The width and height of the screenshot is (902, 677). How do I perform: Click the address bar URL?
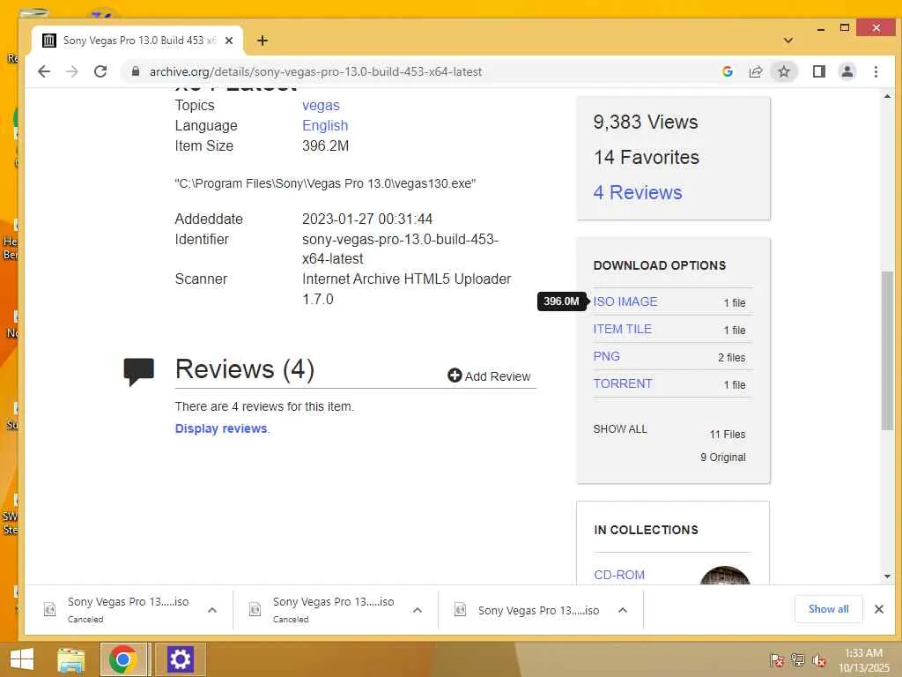coord(315,71)
